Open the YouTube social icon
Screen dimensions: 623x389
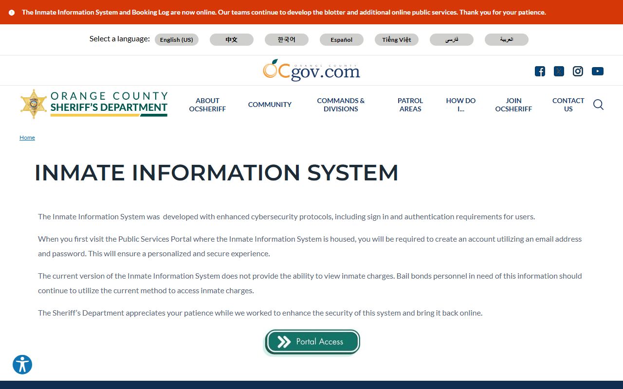[x=598, y=71]
